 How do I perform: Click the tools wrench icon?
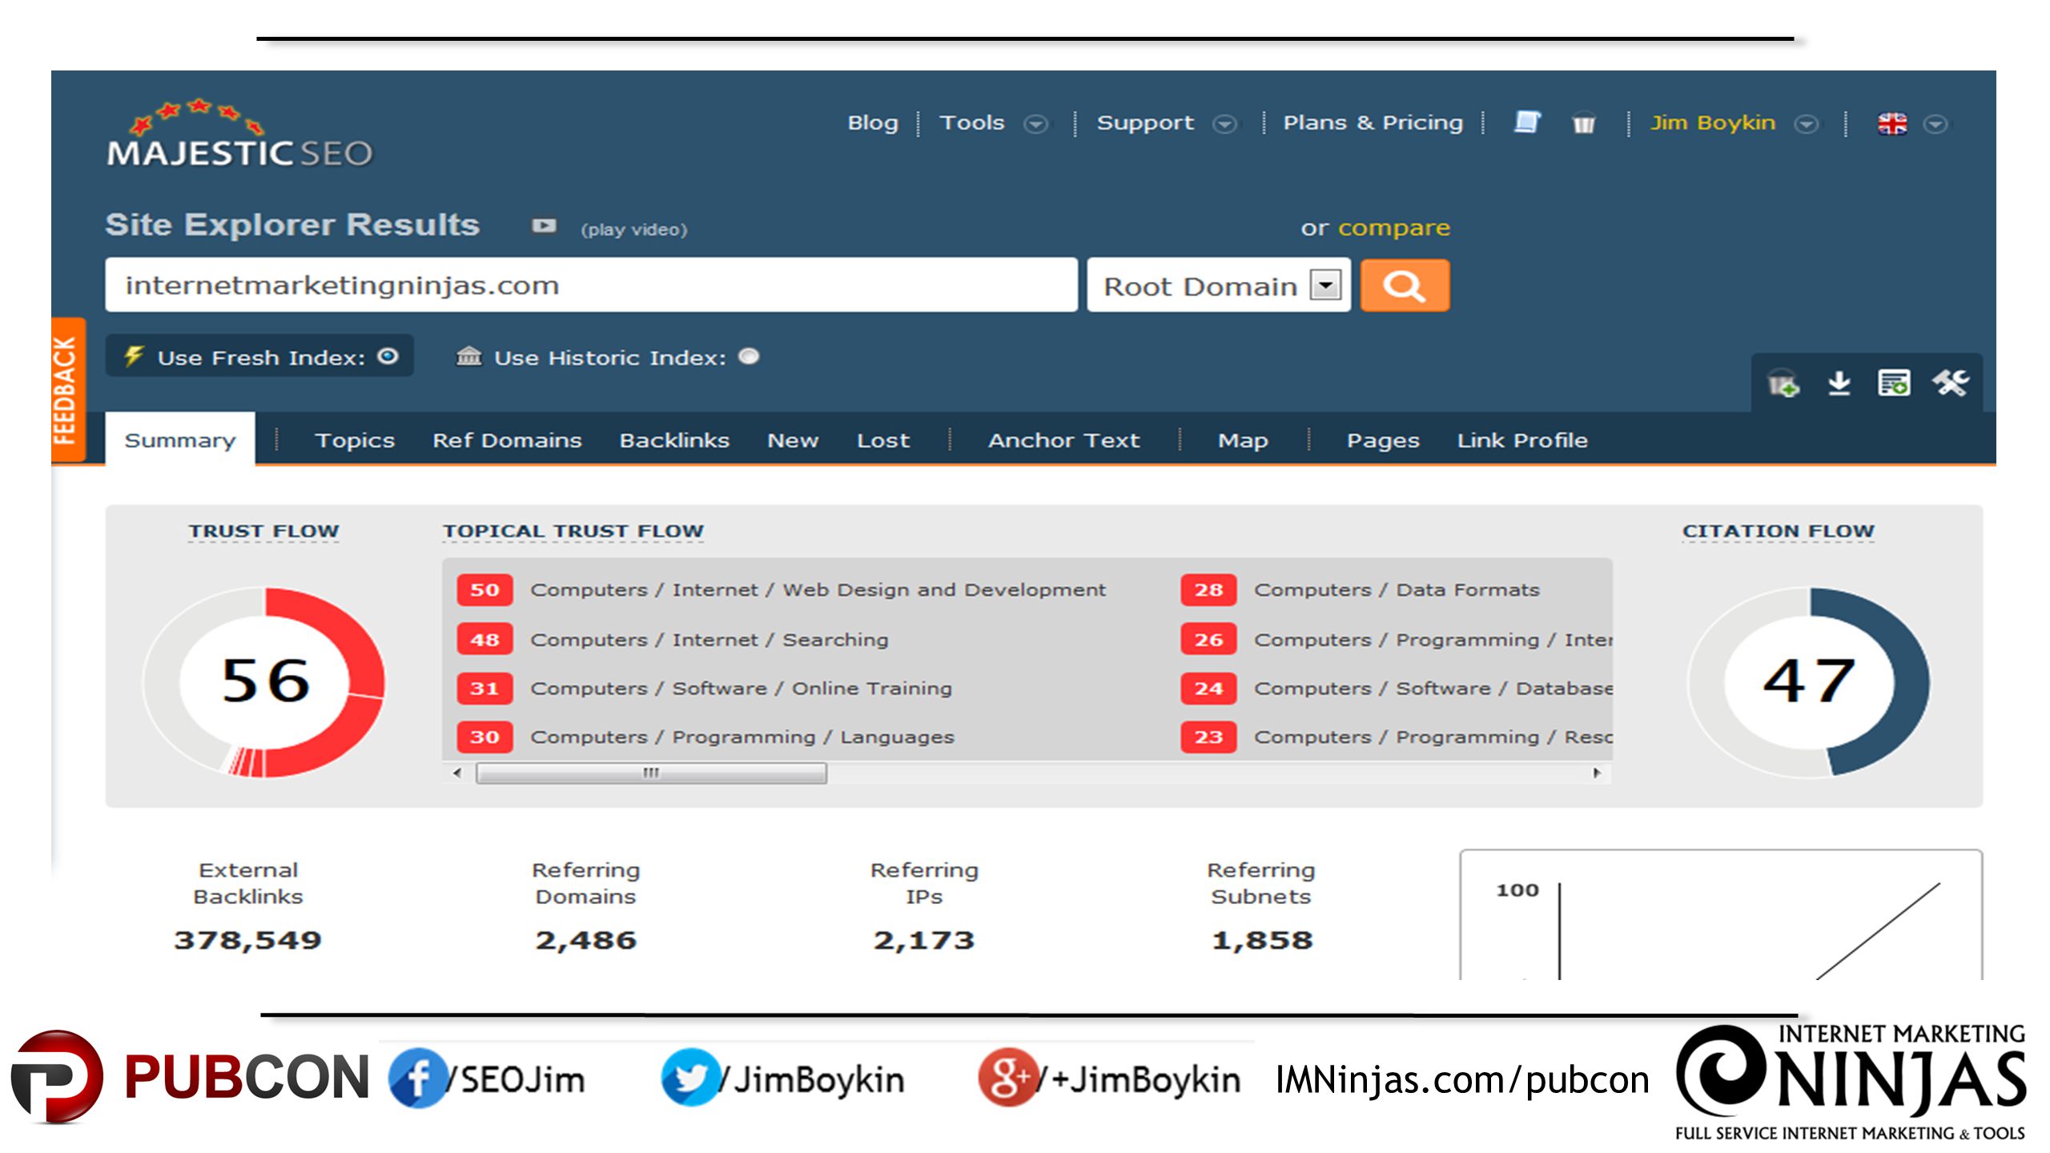pos(1950,383)
